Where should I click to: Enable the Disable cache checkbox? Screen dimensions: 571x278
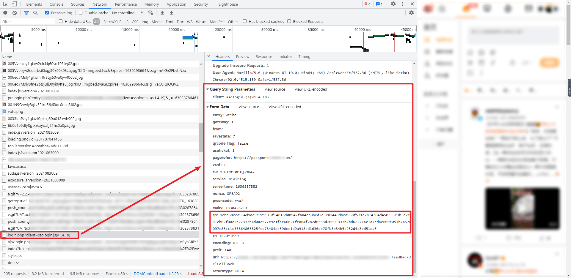coord(81,13)
